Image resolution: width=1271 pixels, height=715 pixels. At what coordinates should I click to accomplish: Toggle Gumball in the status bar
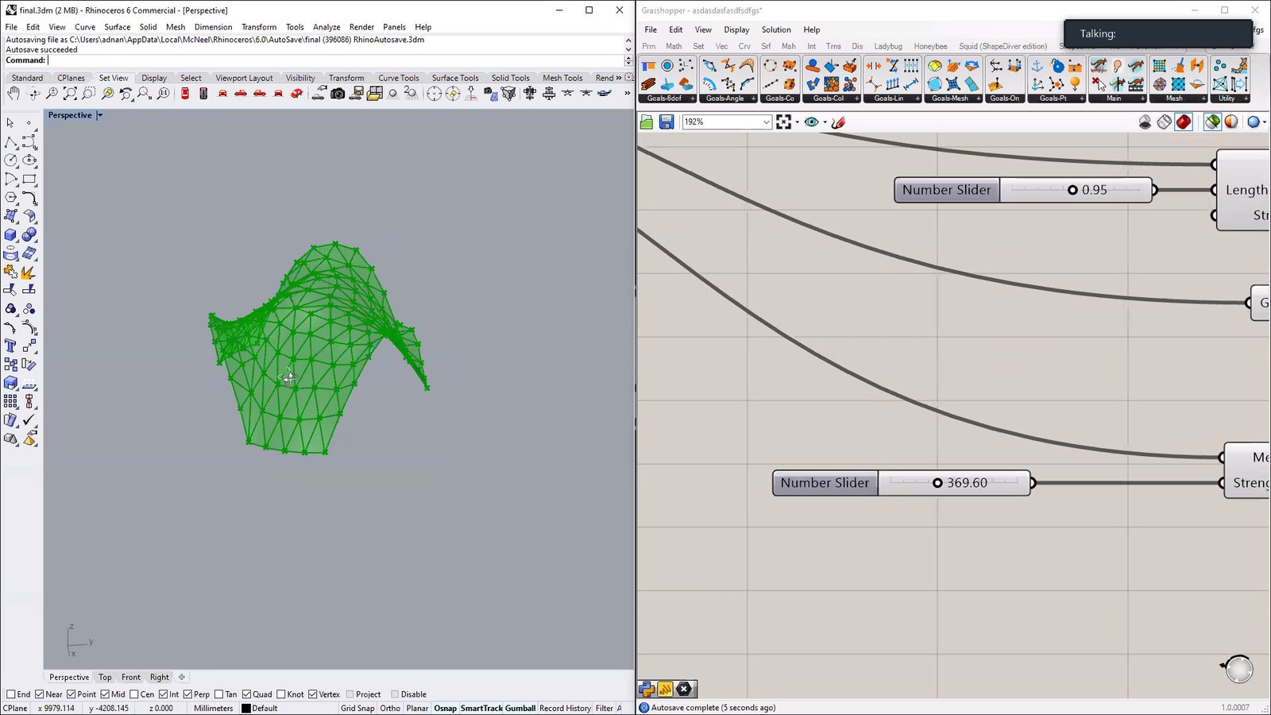click(x=520, y=708)
